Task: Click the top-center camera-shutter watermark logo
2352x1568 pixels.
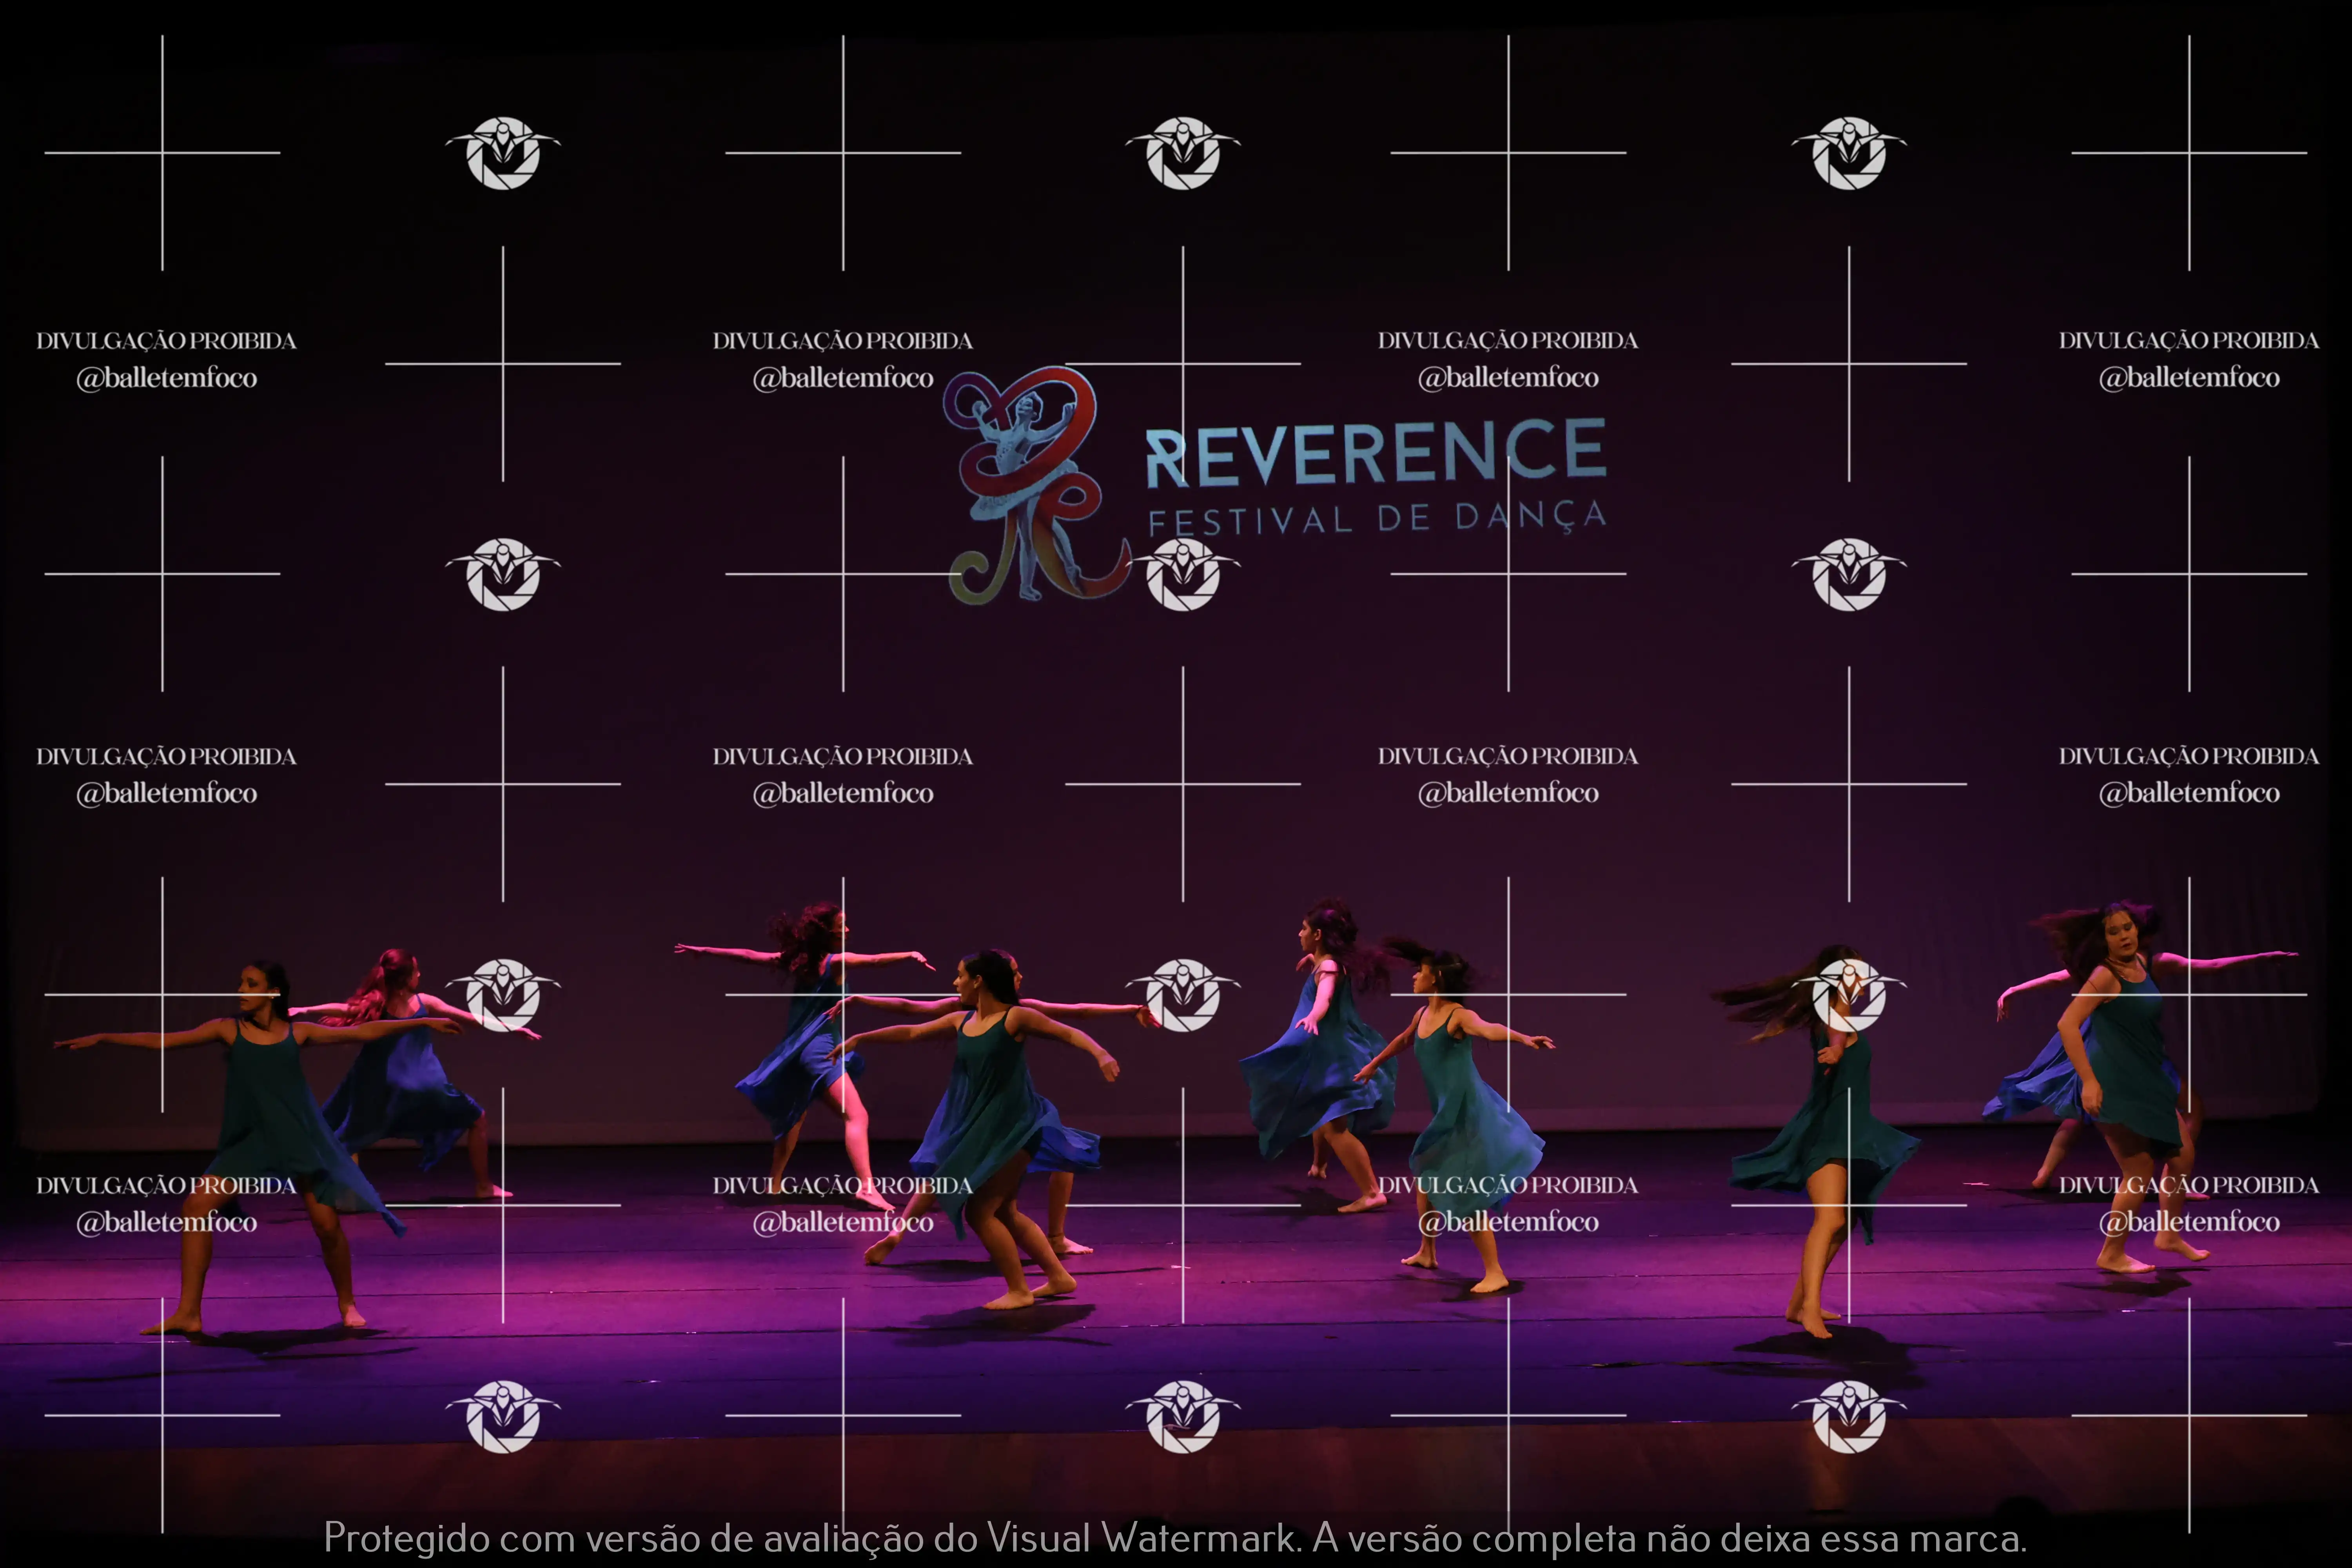Action: click(1183, 153)
